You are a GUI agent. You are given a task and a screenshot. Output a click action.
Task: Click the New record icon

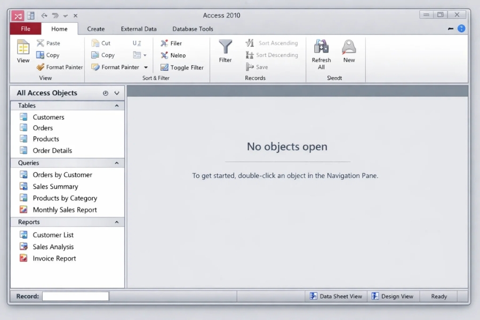pos(349,47)
